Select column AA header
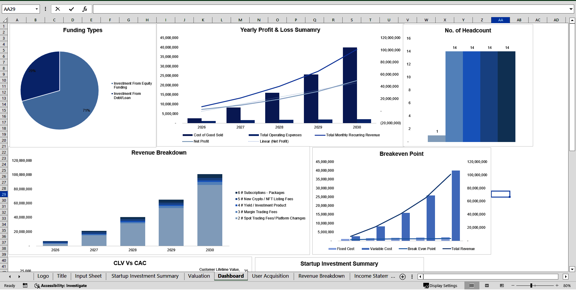Image resolution: width=576 pixels, height=290 pixels. [x=500, y=20]
